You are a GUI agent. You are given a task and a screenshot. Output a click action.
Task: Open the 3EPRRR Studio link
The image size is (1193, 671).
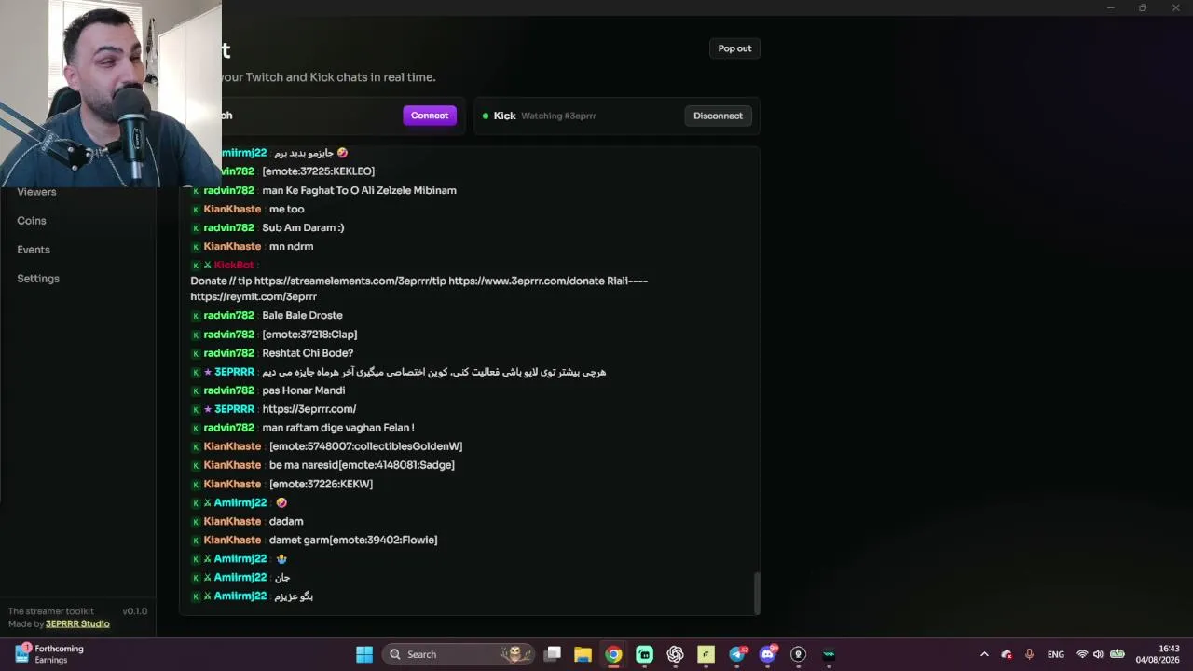pos(77,624)
